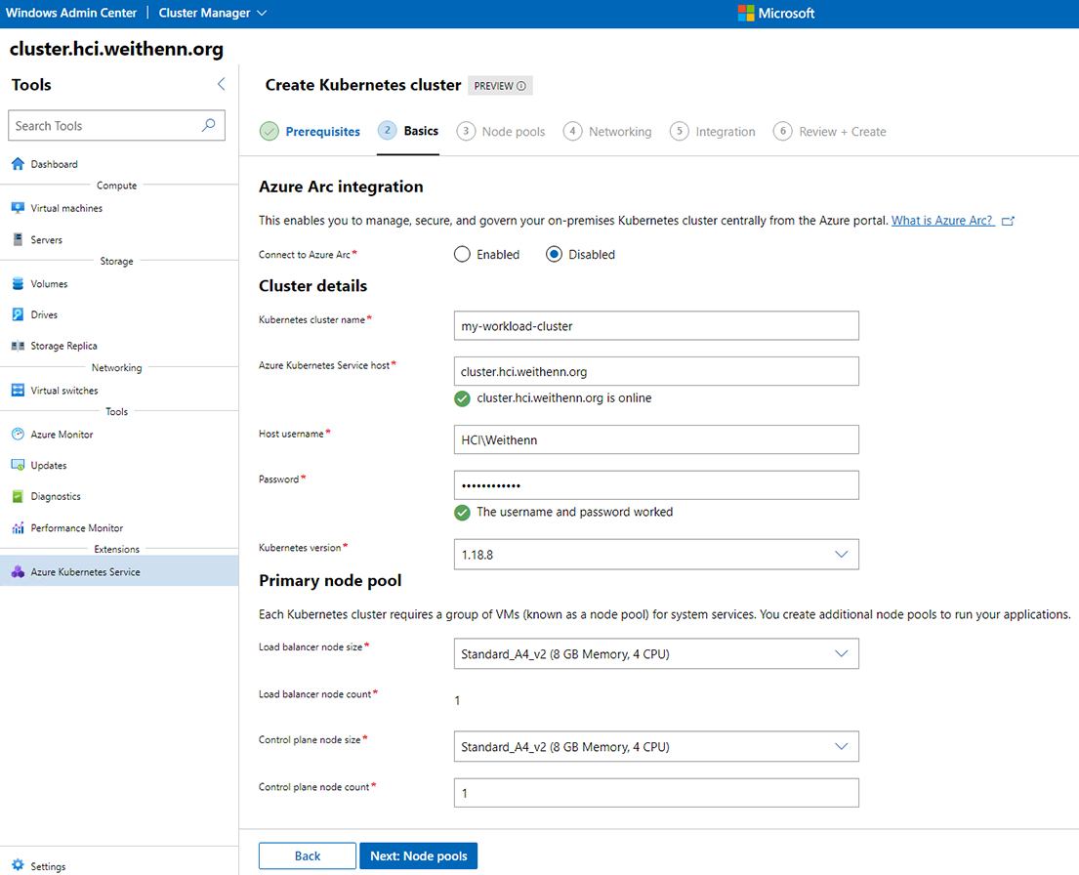Image resolution: width=1079 pixels, height=875 pixels.
Task: Click the Microsoft logo in header
Action: [746, 13]
